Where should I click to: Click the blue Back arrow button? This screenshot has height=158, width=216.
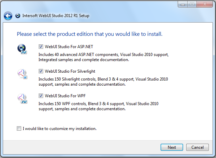[x=8, y=16]
